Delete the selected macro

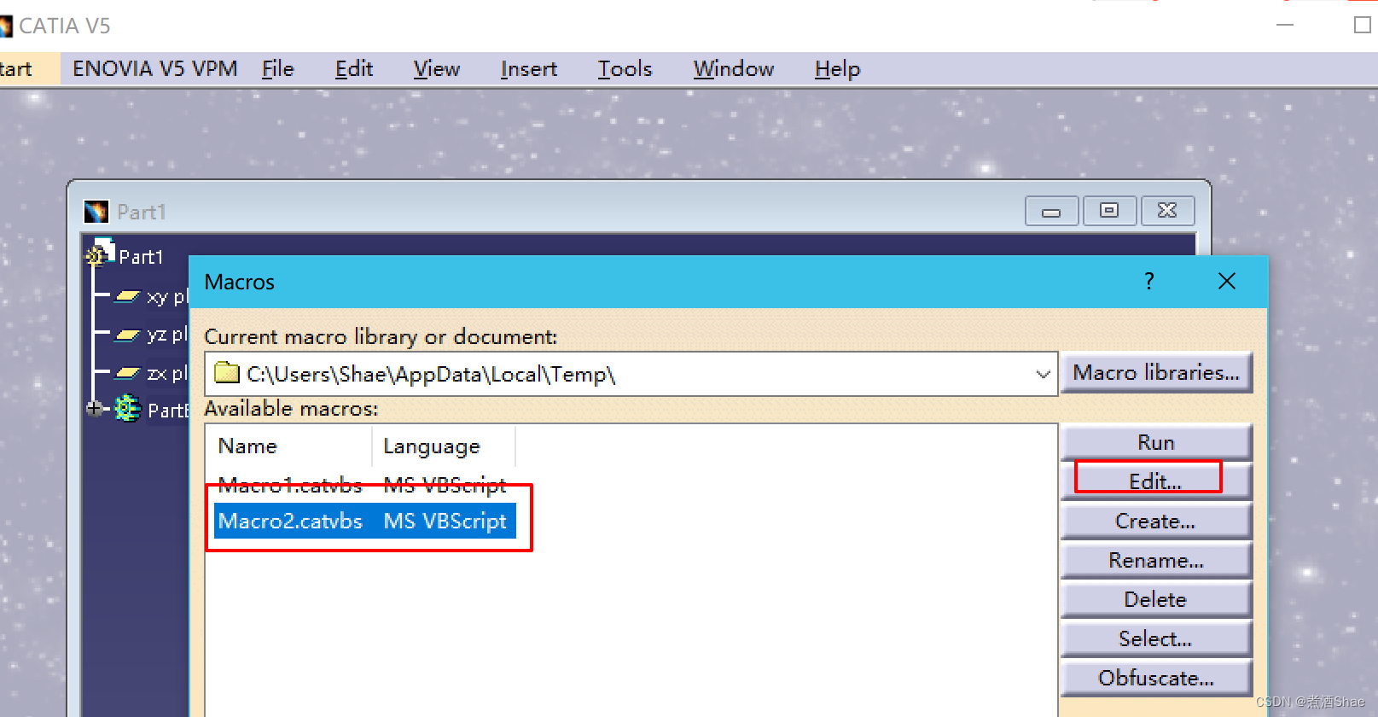pos(1156,599)
